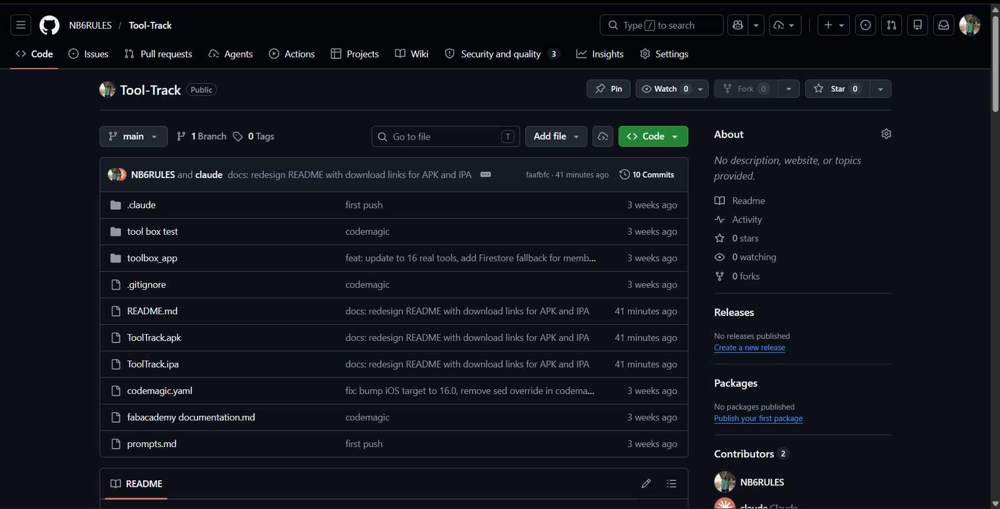The width and height of the screenshot is (1000, 509).
Task: Star the Tool-Track repository
Action: click(x=837, y=89)
